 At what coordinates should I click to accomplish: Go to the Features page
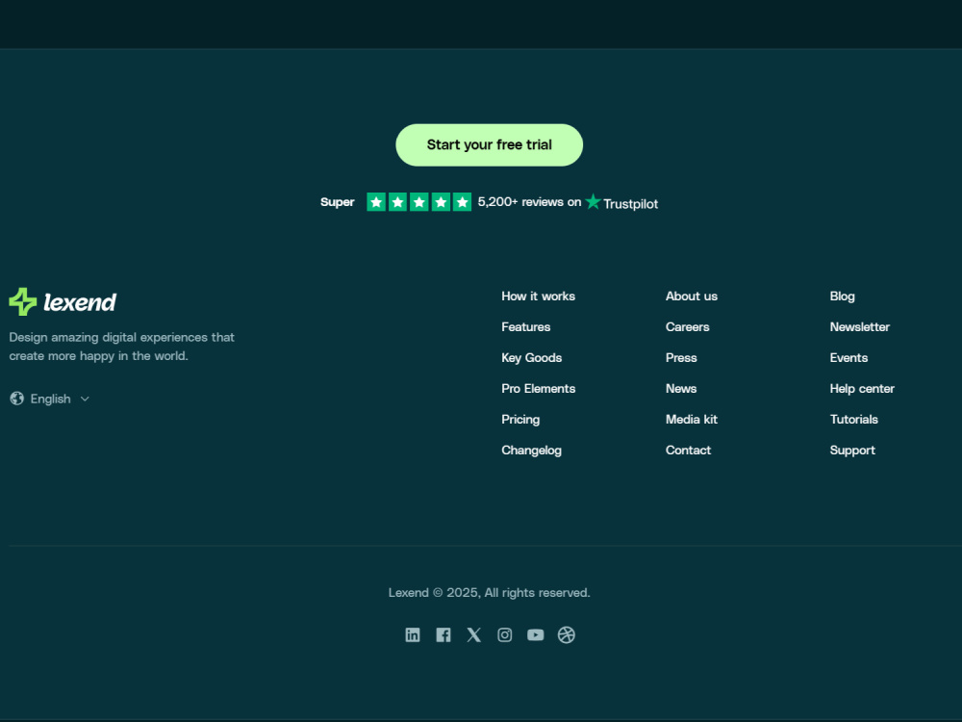526,326
